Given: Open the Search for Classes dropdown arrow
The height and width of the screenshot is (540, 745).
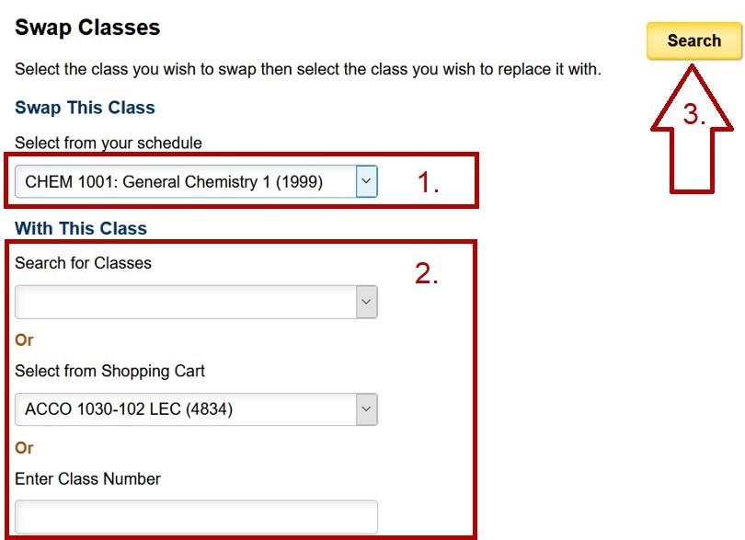Looking at the screenshot, I should point(366,302).
